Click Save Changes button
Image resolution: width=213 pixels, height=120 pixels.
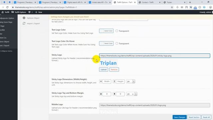point(179,117)
